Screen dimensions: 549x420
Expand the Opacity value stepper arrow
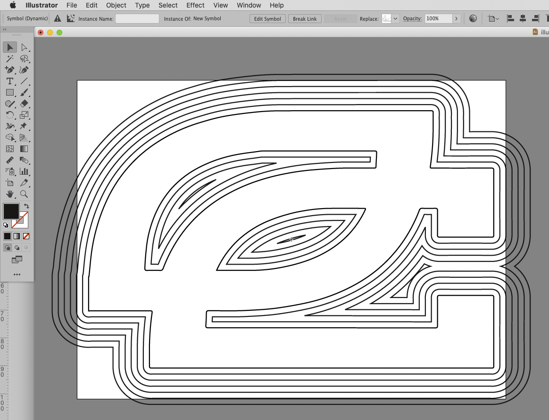(x=456, y=18)
